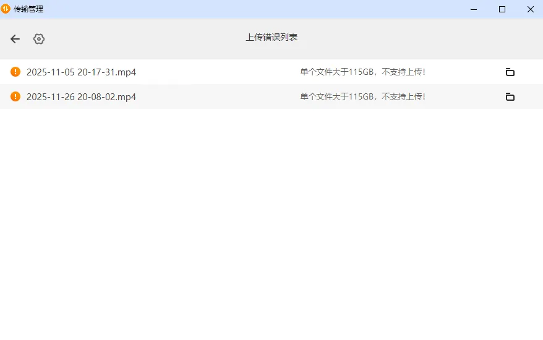Click the 传输管理 window title text
Viewport: 543px width, 340px height.
pos(28,9)
